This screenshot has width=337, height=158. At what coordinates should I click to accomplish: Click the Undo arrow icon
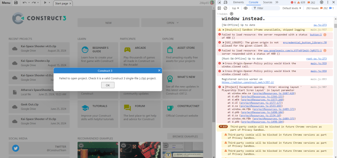(x=24, y=3)
